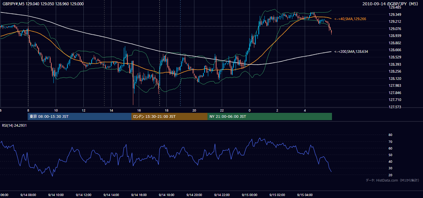Click hour tick 12 under the price chart

84,111
